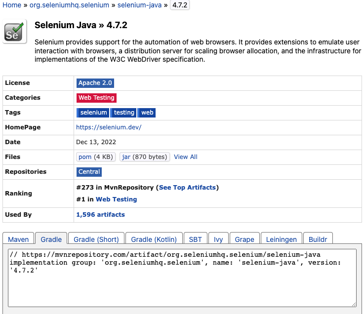Open the View All files link
This screenshot has height=314, width=364.
tap(186, 157)
